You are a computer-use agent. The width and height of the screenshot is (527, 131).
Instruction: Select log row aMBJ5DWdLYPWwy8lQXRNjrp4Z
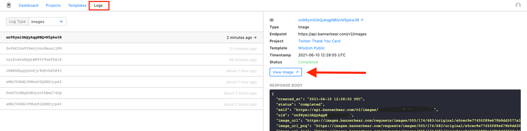131,104
